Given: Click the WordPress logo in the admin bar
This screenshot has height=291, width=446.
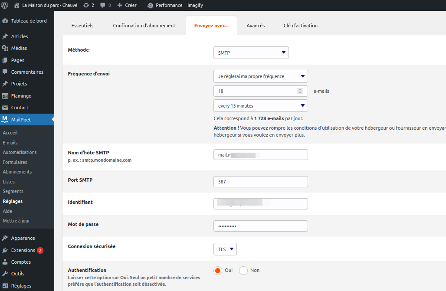Looking at the screenshot, I should [x=5, y=5].
